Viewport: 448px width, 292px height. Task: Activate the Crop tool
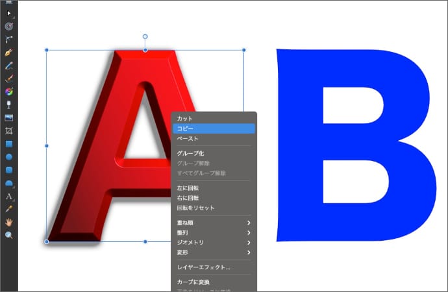click(9, 130)
